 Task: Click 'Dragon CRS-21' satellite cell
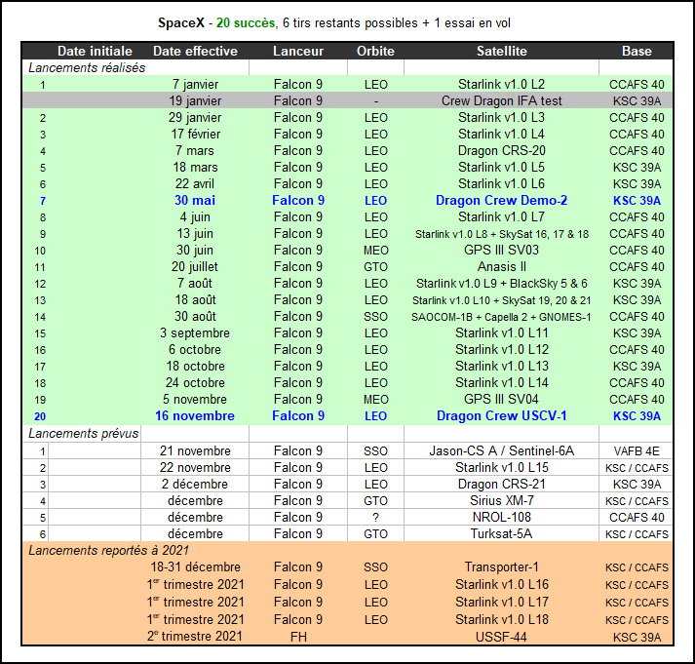coord(501,484)
